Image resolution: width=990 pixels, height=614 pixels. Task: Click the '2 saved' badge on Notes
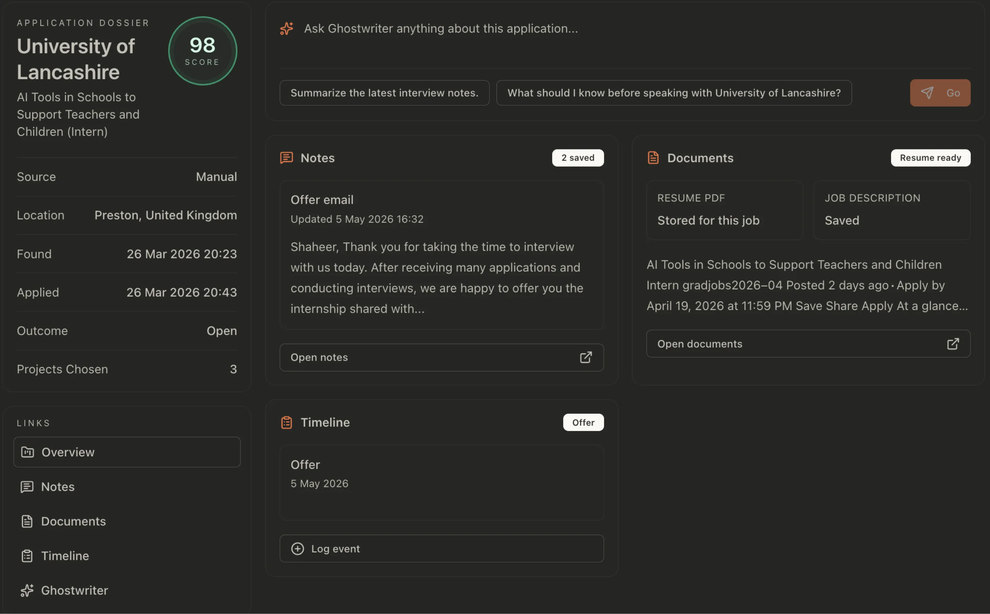(x=578, y=158)
